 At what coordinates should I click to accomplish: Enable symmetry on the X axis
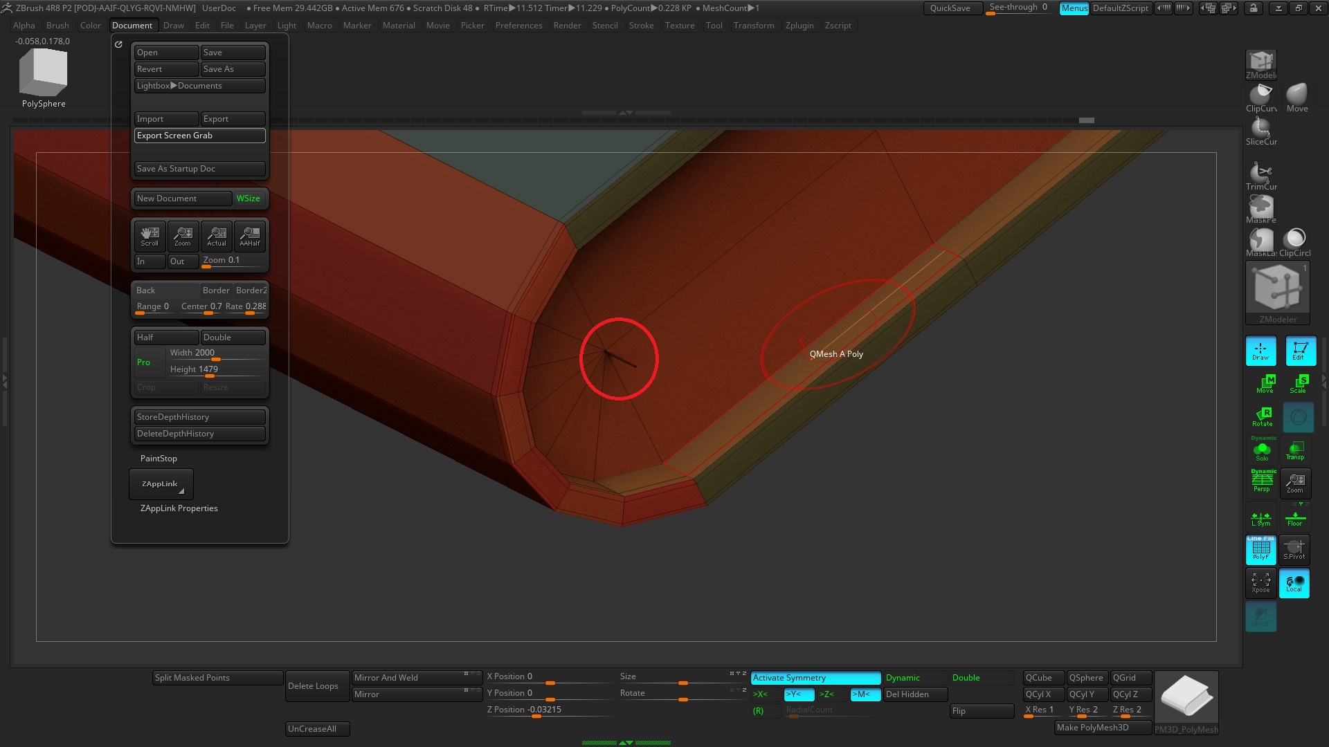coord(764,694)
